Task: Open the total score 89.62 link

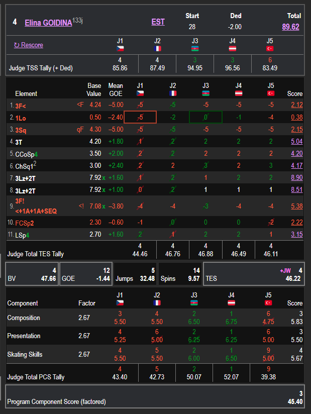Action: pos(290,27)
